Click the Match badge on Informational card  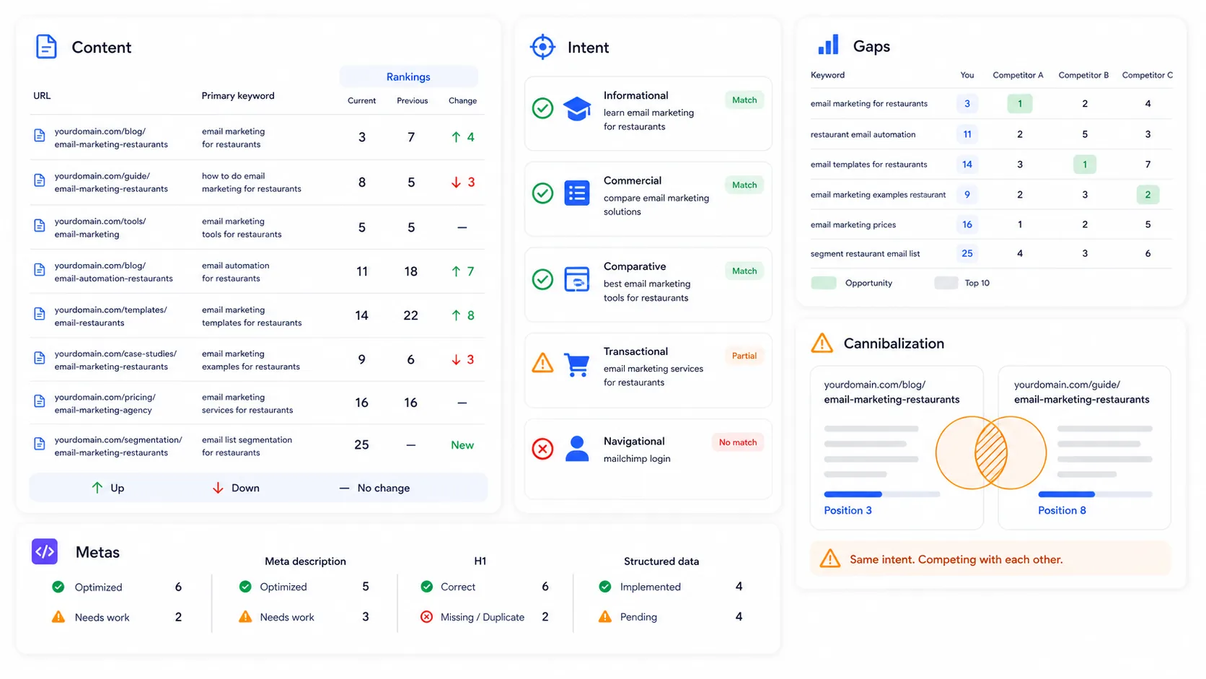coord(744,100)
